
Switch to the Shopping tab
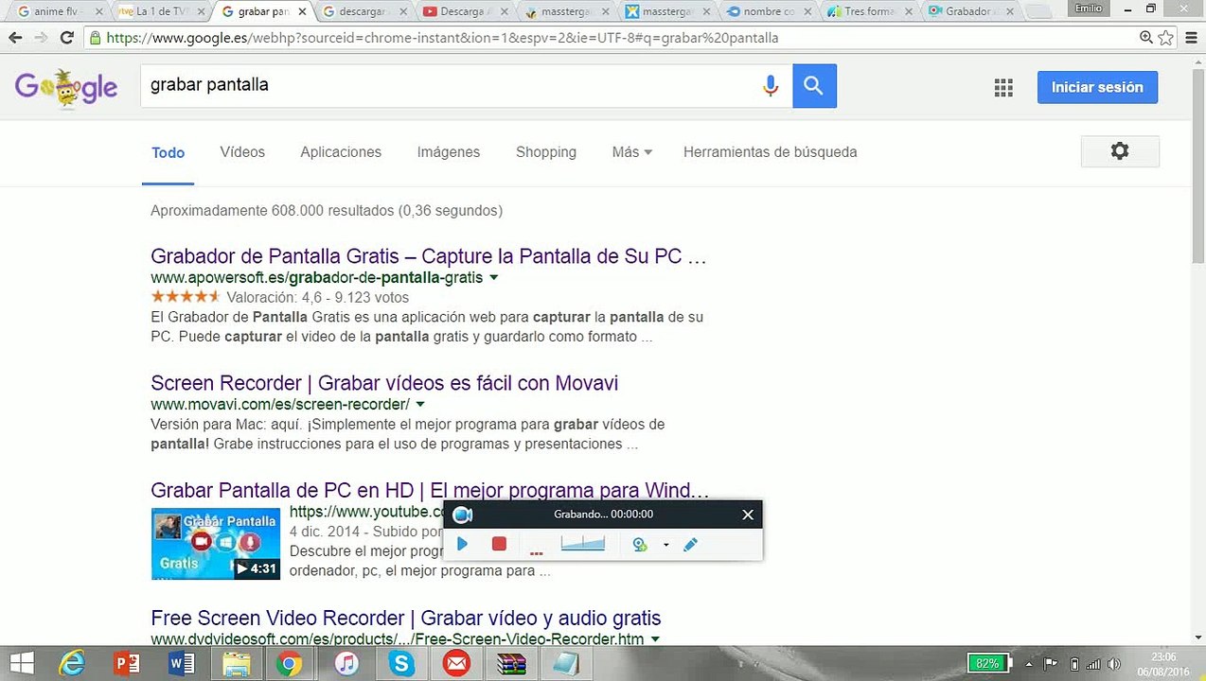coord(546,151)
